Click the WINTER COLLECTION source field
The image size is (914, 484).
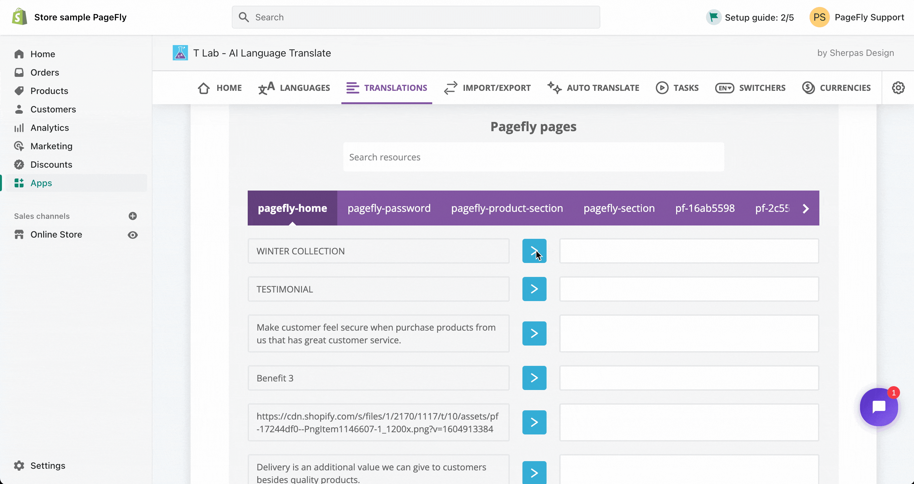pos(379,251)
